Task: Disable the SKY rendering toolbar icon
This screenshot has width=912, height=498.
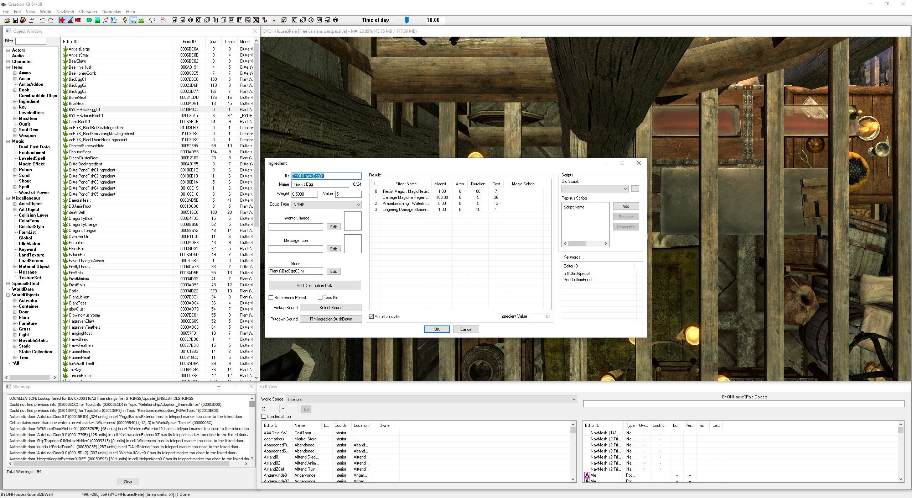Action: click(133, 20)
